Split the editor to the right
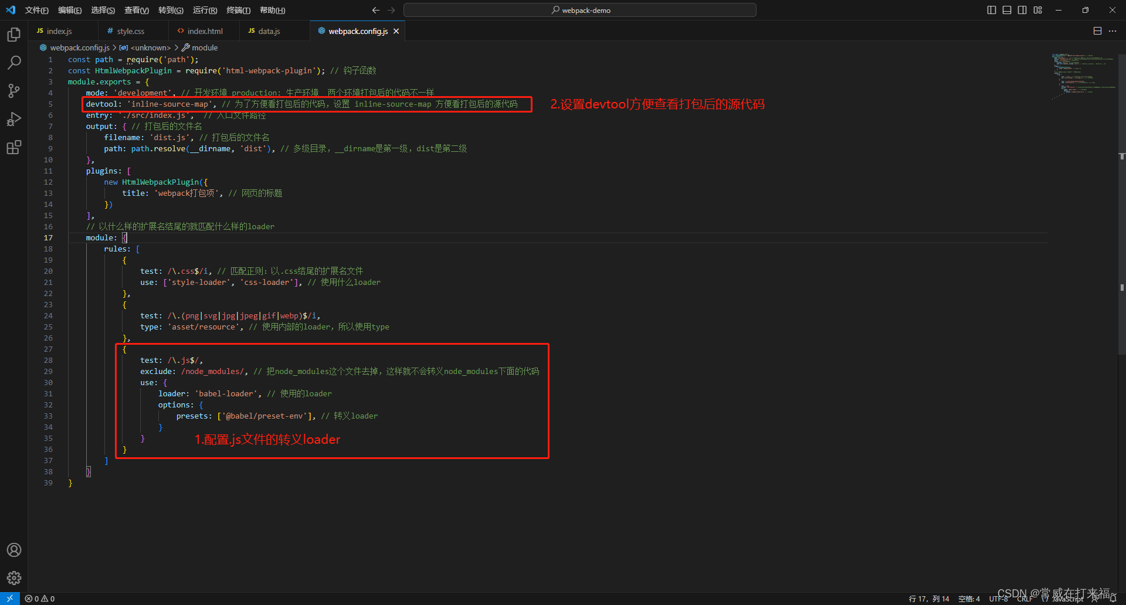Screen dimensions: 1126x605 1097,31
